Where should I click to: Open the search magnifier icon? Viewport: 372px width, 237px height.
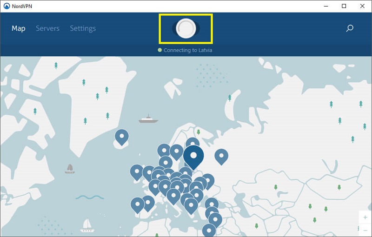tap(350, 28)
